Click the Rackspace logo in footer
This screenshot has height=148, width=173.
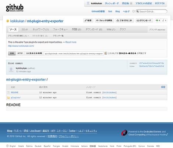[124, 133]
